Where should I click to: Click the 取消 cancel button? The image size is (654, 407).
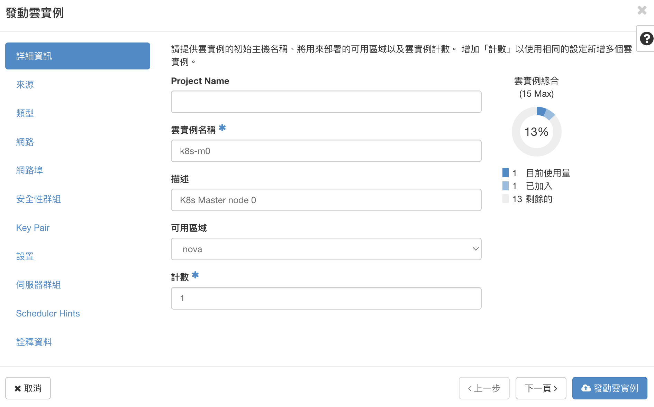(x=28, y=388)
